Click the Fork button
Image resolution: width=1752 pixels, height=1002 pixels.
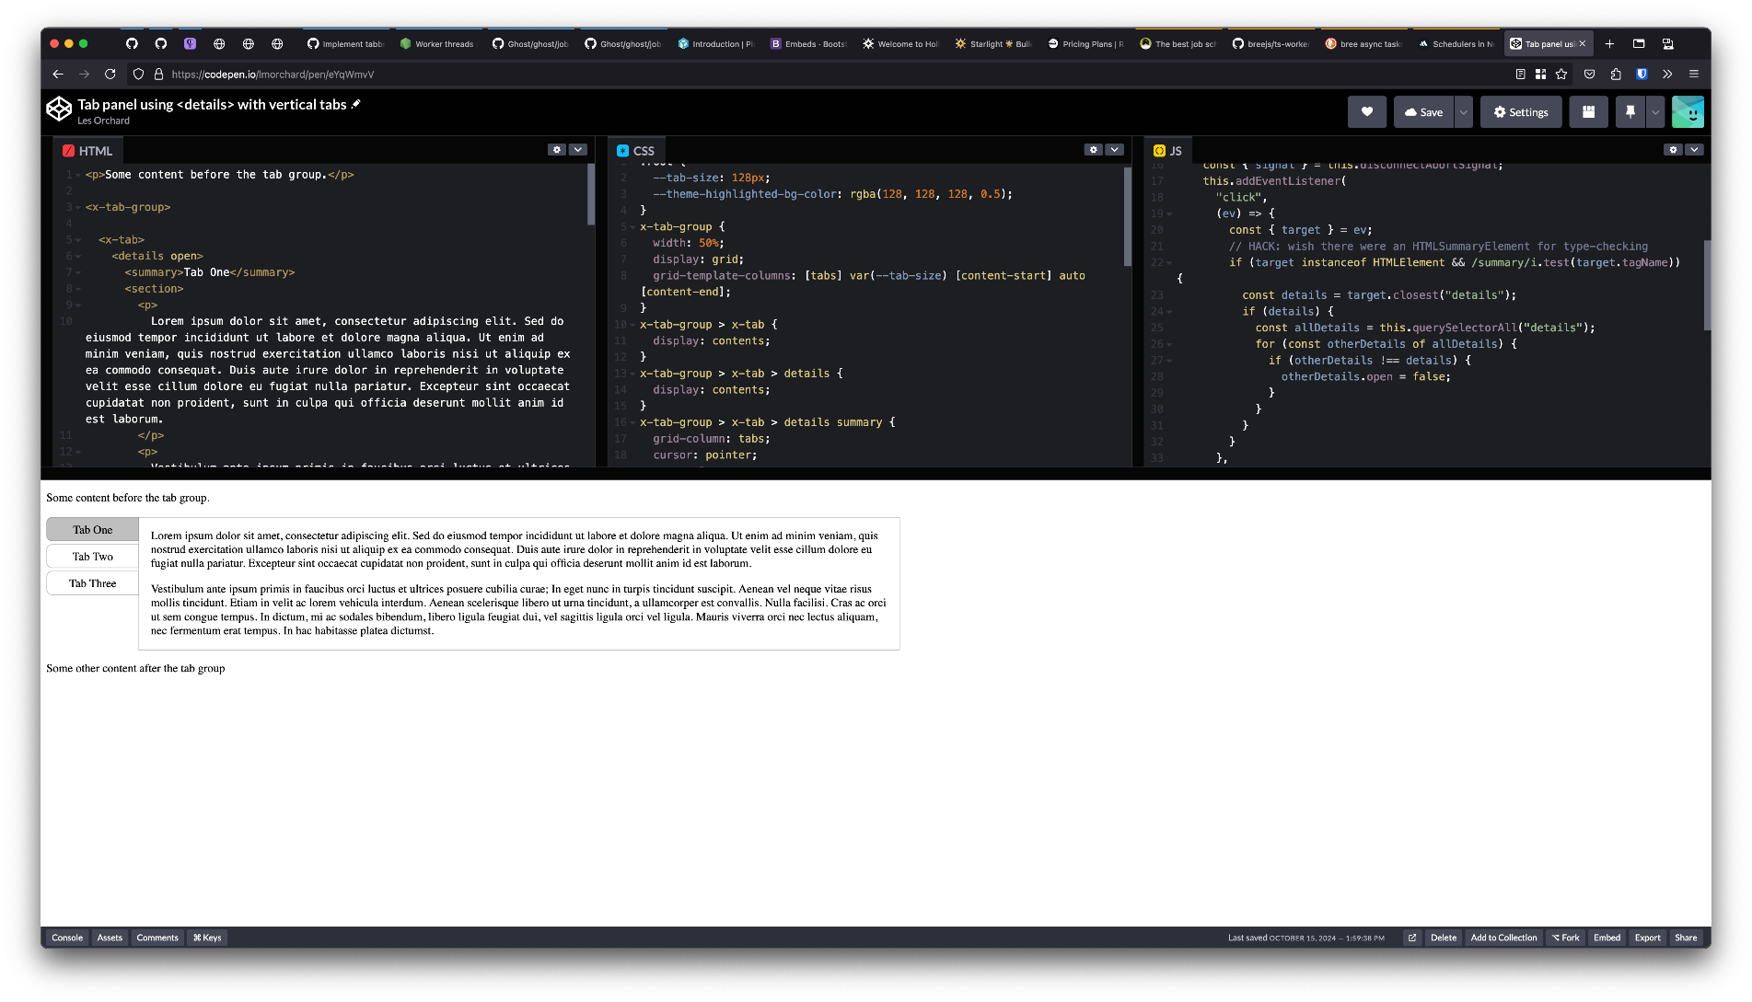point(1565,938)
